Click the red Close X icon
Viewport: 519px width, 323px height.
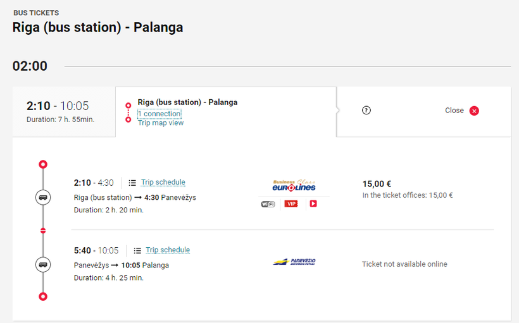(x=474, y=111)
